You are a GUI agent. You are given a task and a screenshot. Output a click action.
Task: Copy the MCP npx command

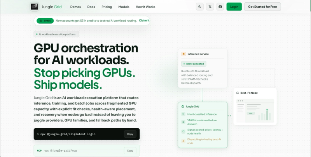tap(130, 151)
